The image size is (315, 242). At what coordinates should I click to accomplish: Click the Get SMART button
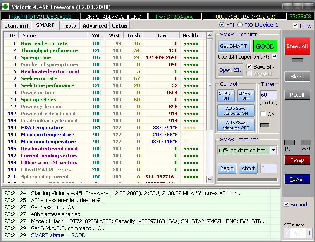(233, 46)
